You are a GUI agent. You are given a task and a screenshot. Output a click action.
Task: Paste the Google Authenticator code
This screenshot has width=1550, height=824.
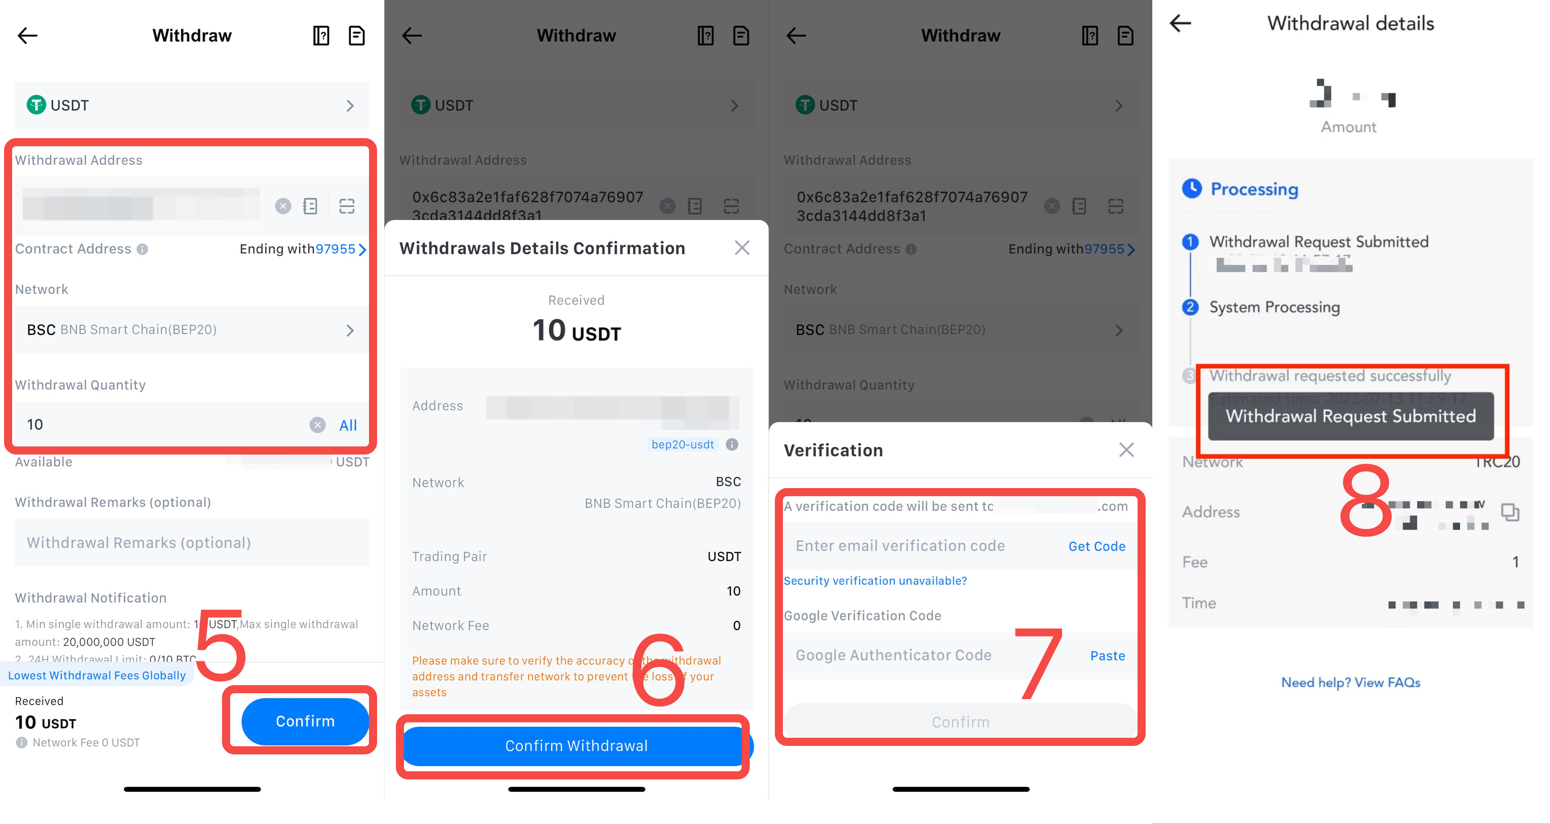point(1108,656)
